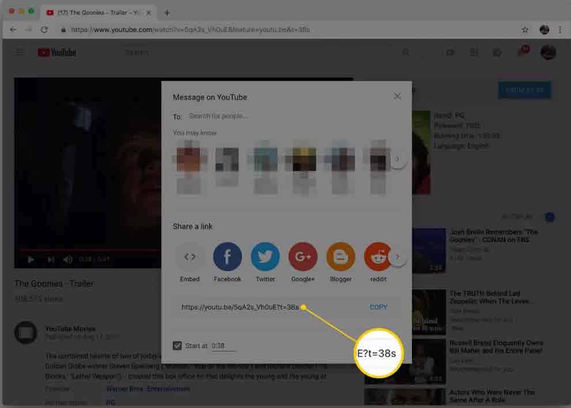Share via the Google+ icon
This screenshot has width=571, height=408.
303,257
